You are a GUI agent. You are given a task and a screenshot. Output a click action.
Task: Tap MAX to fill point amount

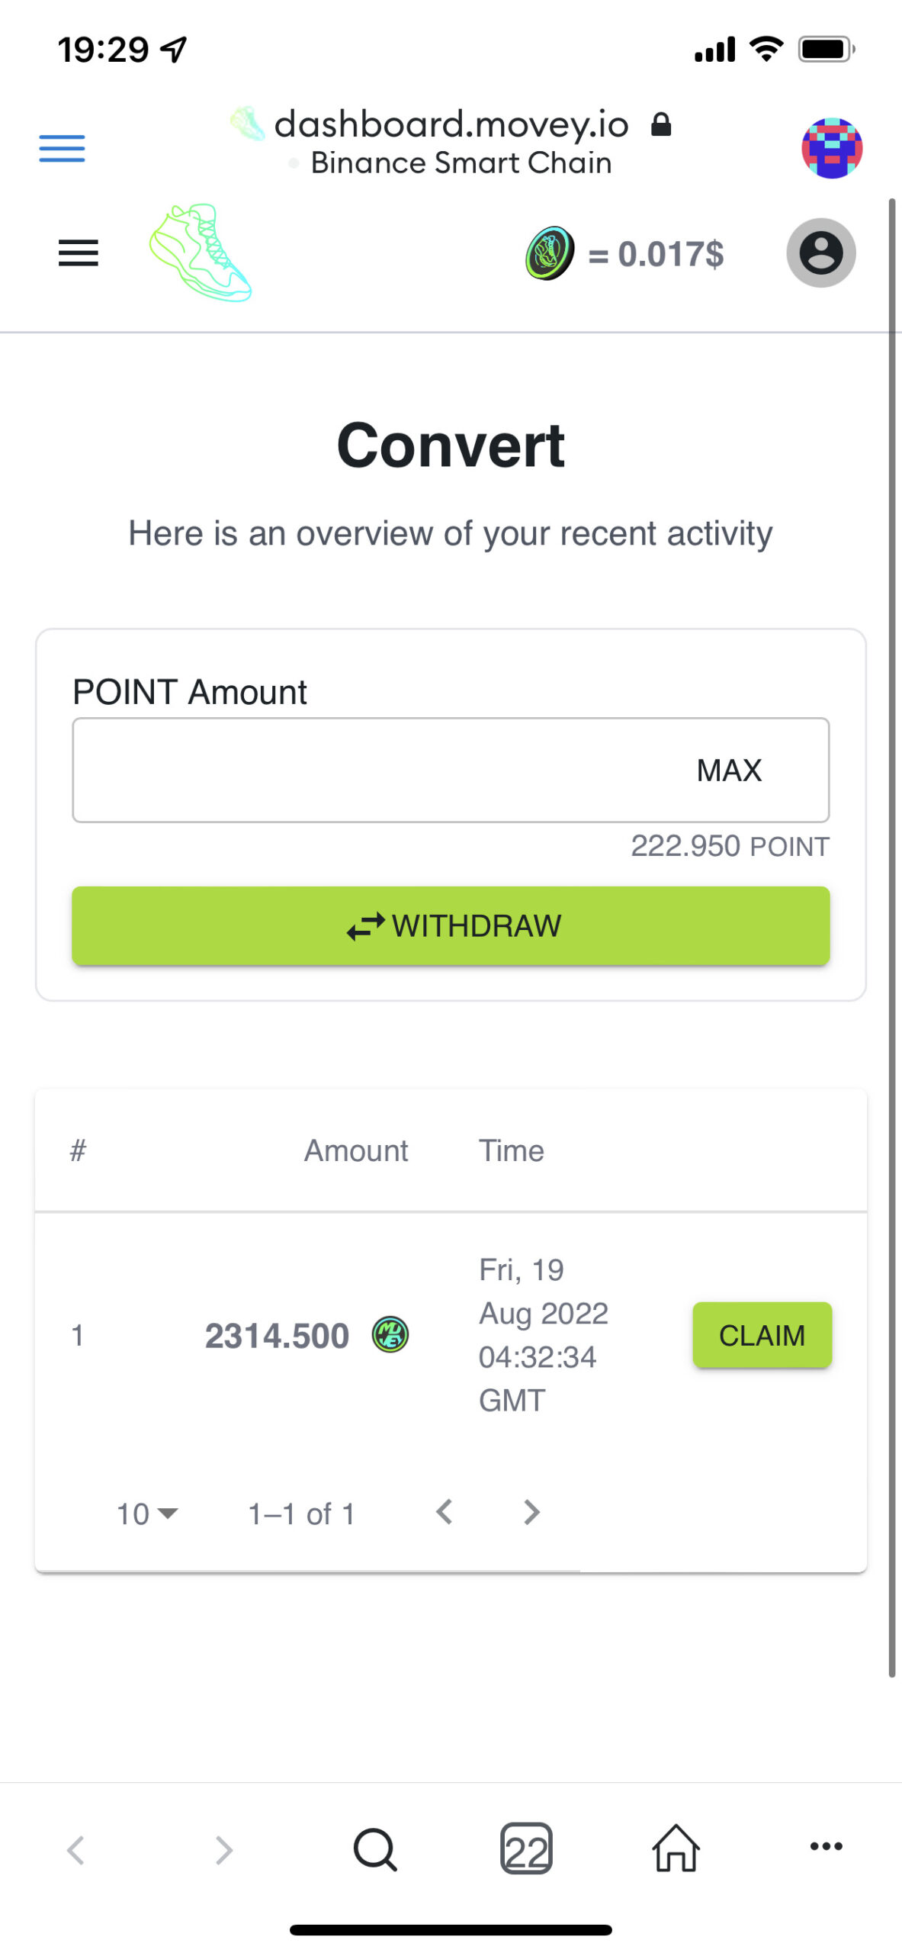729,771
